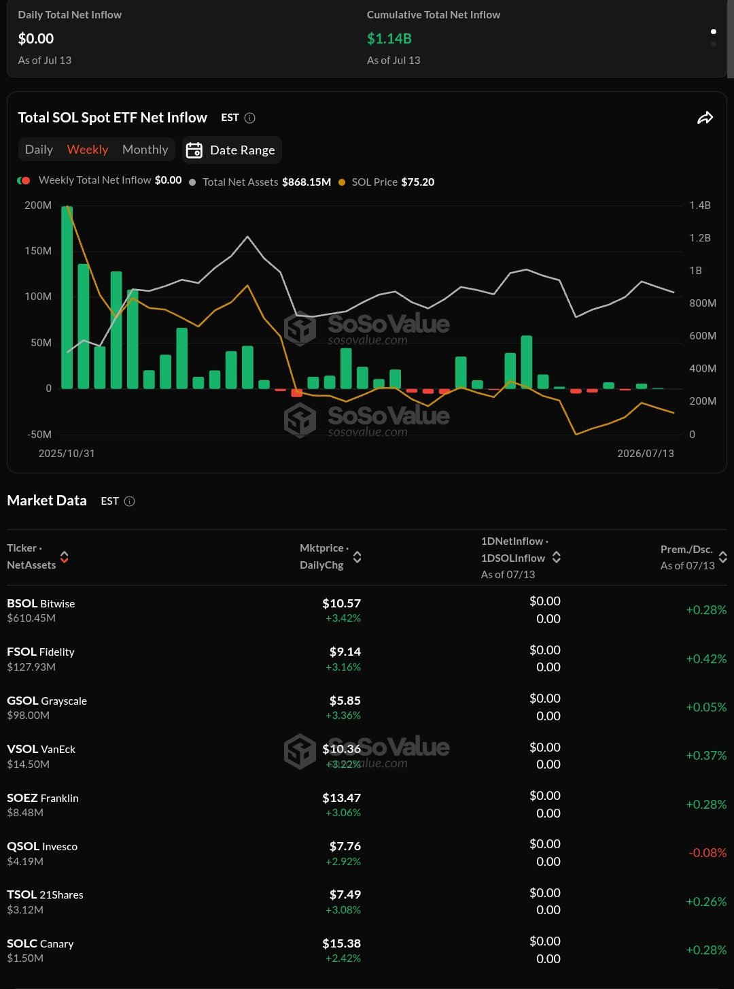Open the QSOL Invesco row

pos(367,853)
